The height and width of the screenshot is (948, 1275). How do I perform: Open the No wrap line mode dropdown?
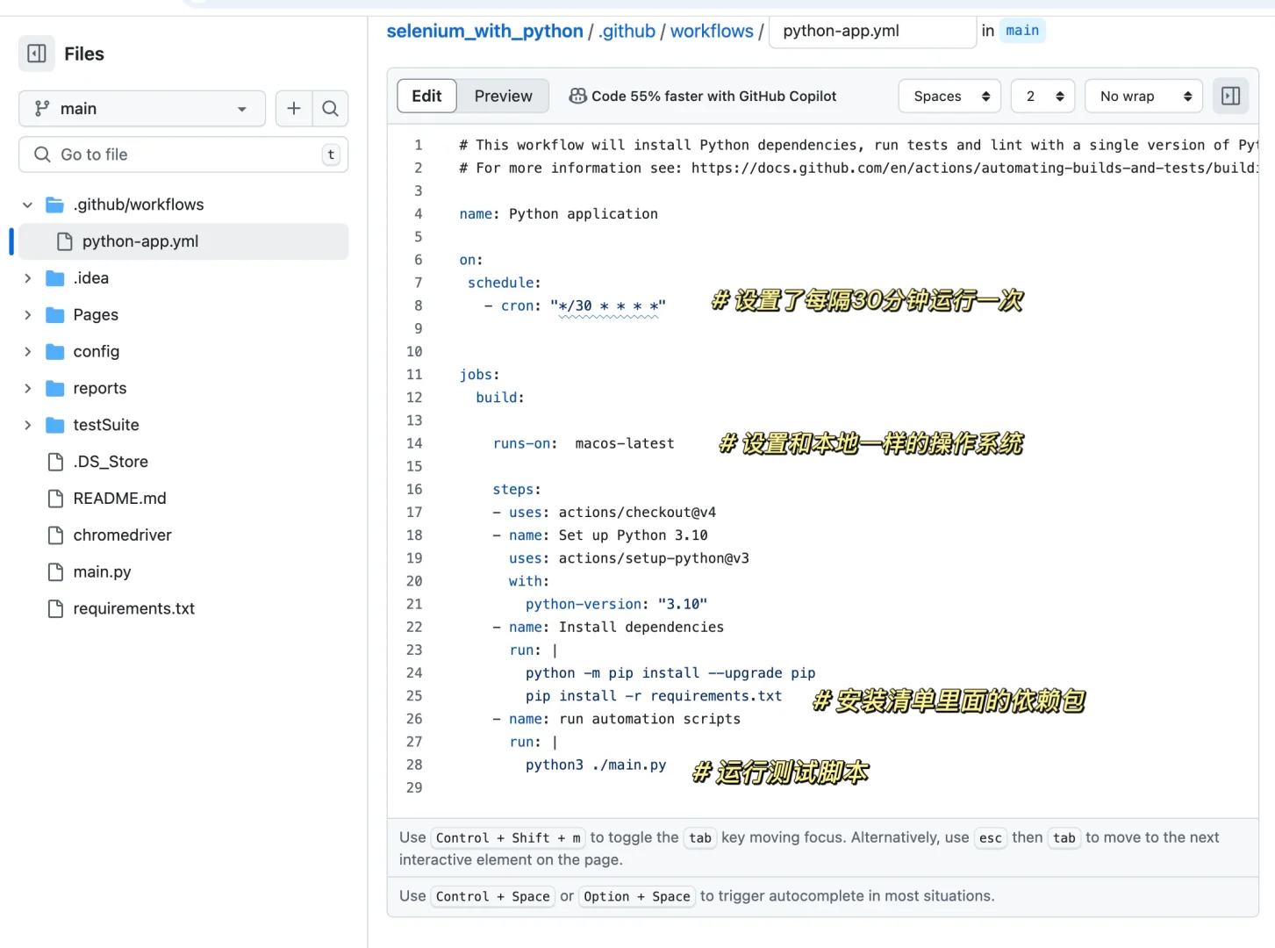pyautogui.click(x=1144, y=96)
